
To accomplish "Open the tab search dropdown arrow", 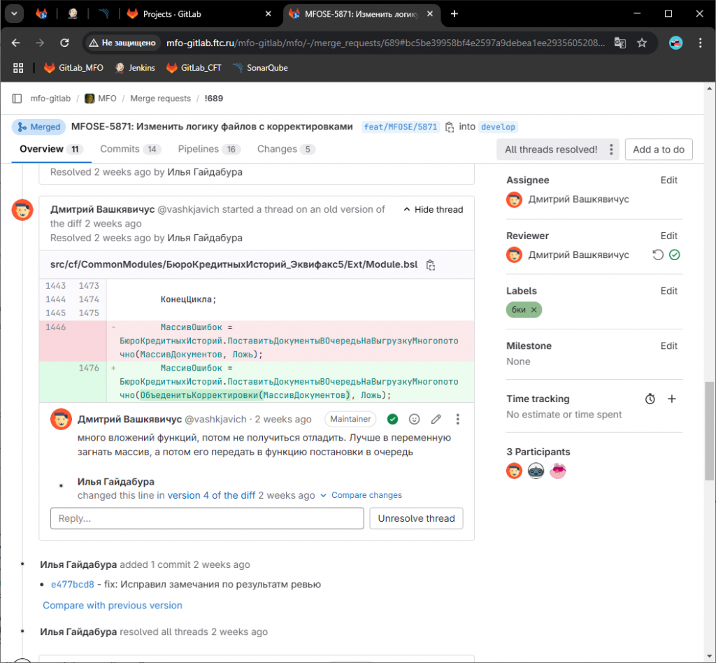I will 14,14.
